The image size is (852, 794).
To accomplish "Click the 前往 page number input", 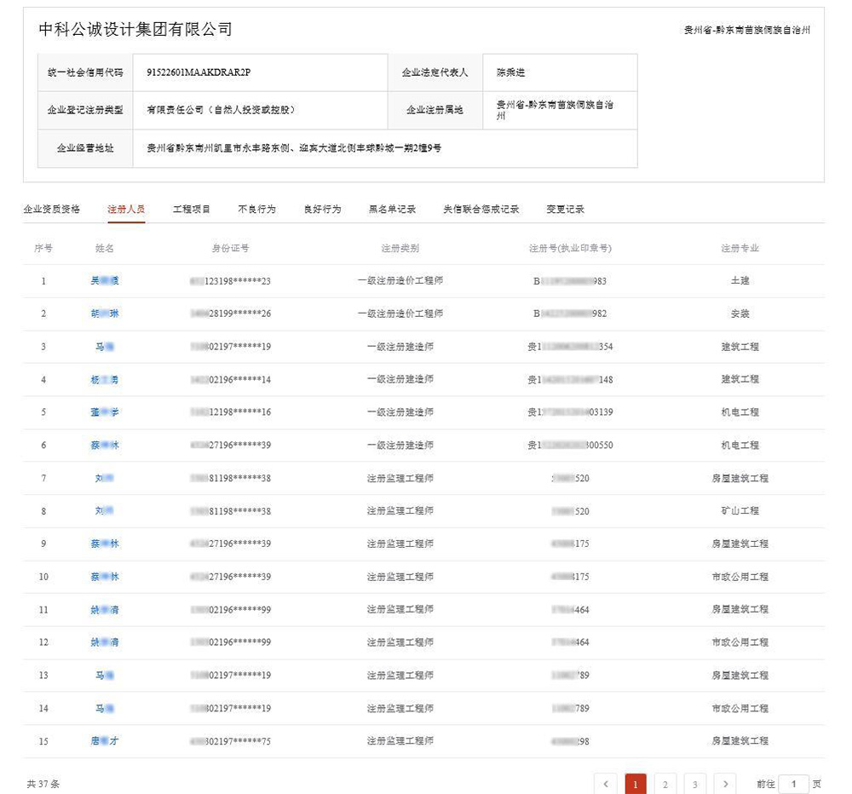I will point(793,784).
